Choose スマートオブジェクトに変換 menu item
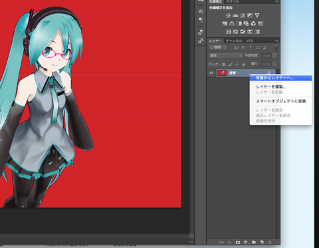The image size is (319, 248). click(x=280, y=101)
